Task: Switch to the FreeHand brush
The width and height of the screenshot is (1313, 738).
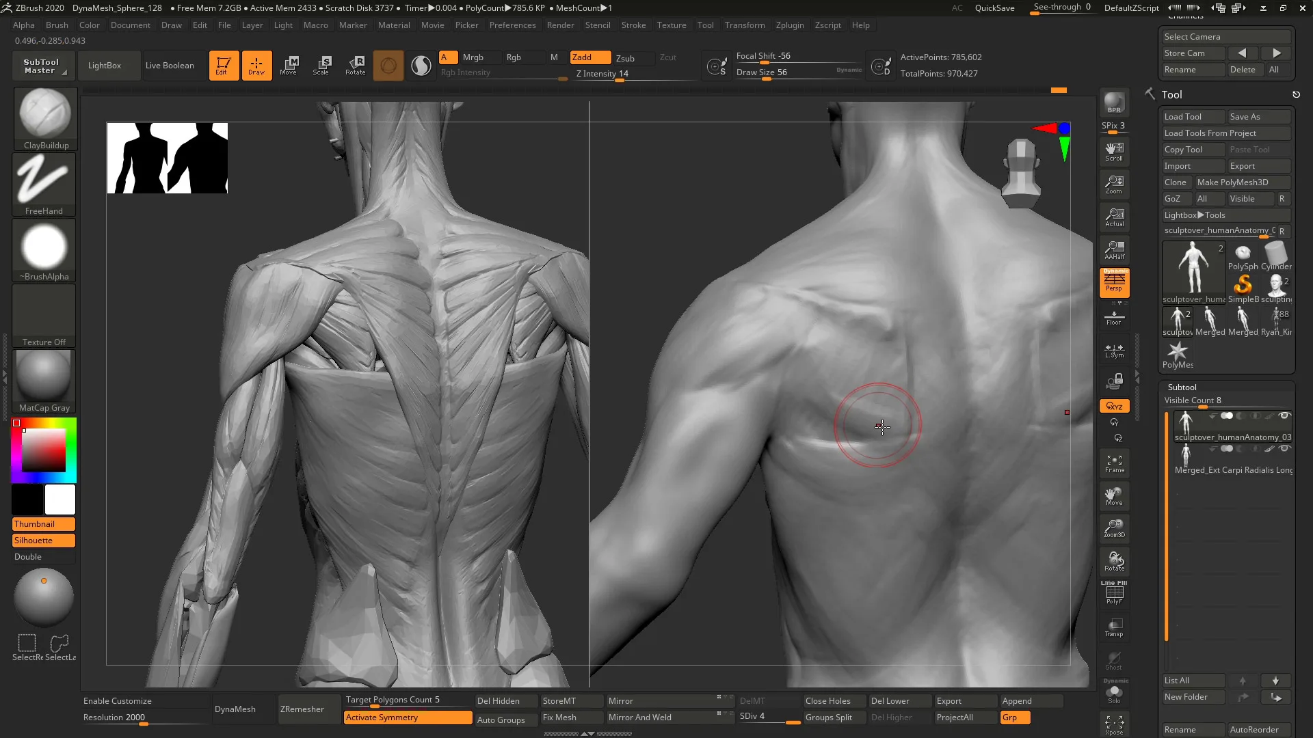Action: click(44, 181)
